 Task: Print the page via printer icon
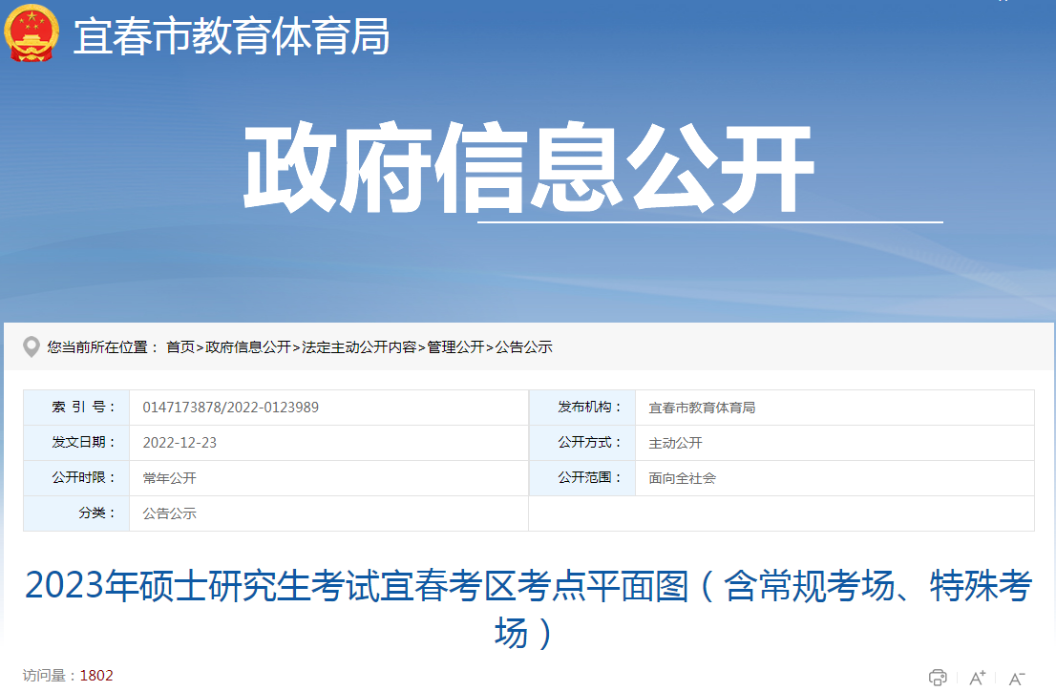tap(938, 677)
